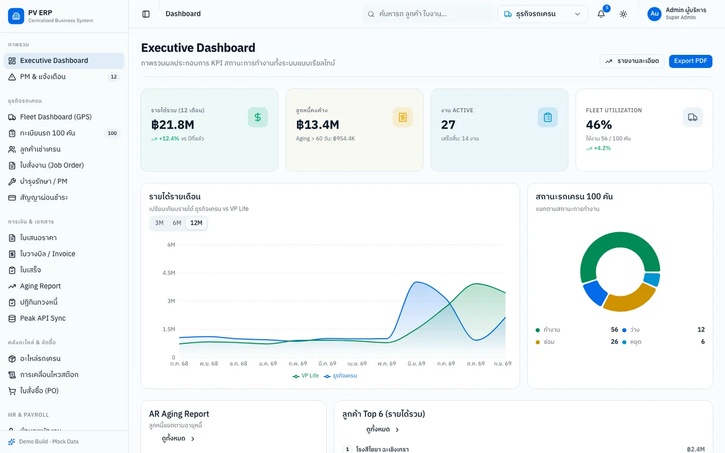Toggle VP Life series in chart legend
The image size is (725, 453).
pyautogui.click(x=306, y=376)
